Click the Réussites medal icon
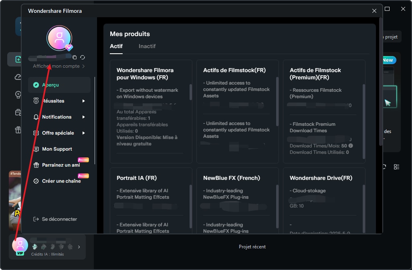The image size is (412, 270). (36, 101)
